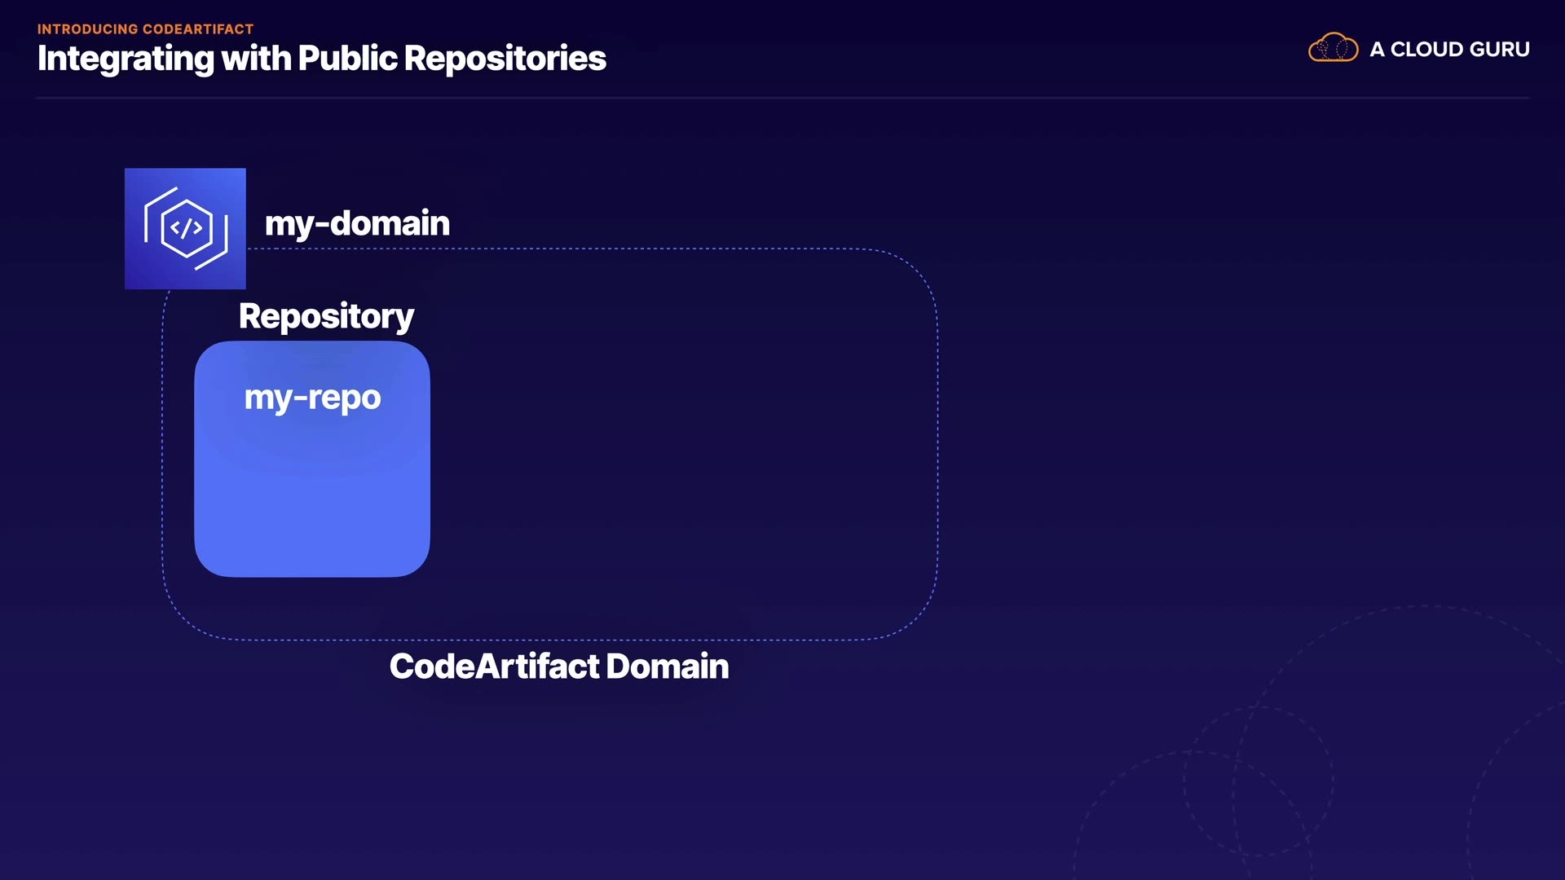Click the horizontal divider line below title

[782, 98]
